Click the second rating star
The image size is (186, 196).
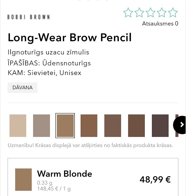[139, 13]
